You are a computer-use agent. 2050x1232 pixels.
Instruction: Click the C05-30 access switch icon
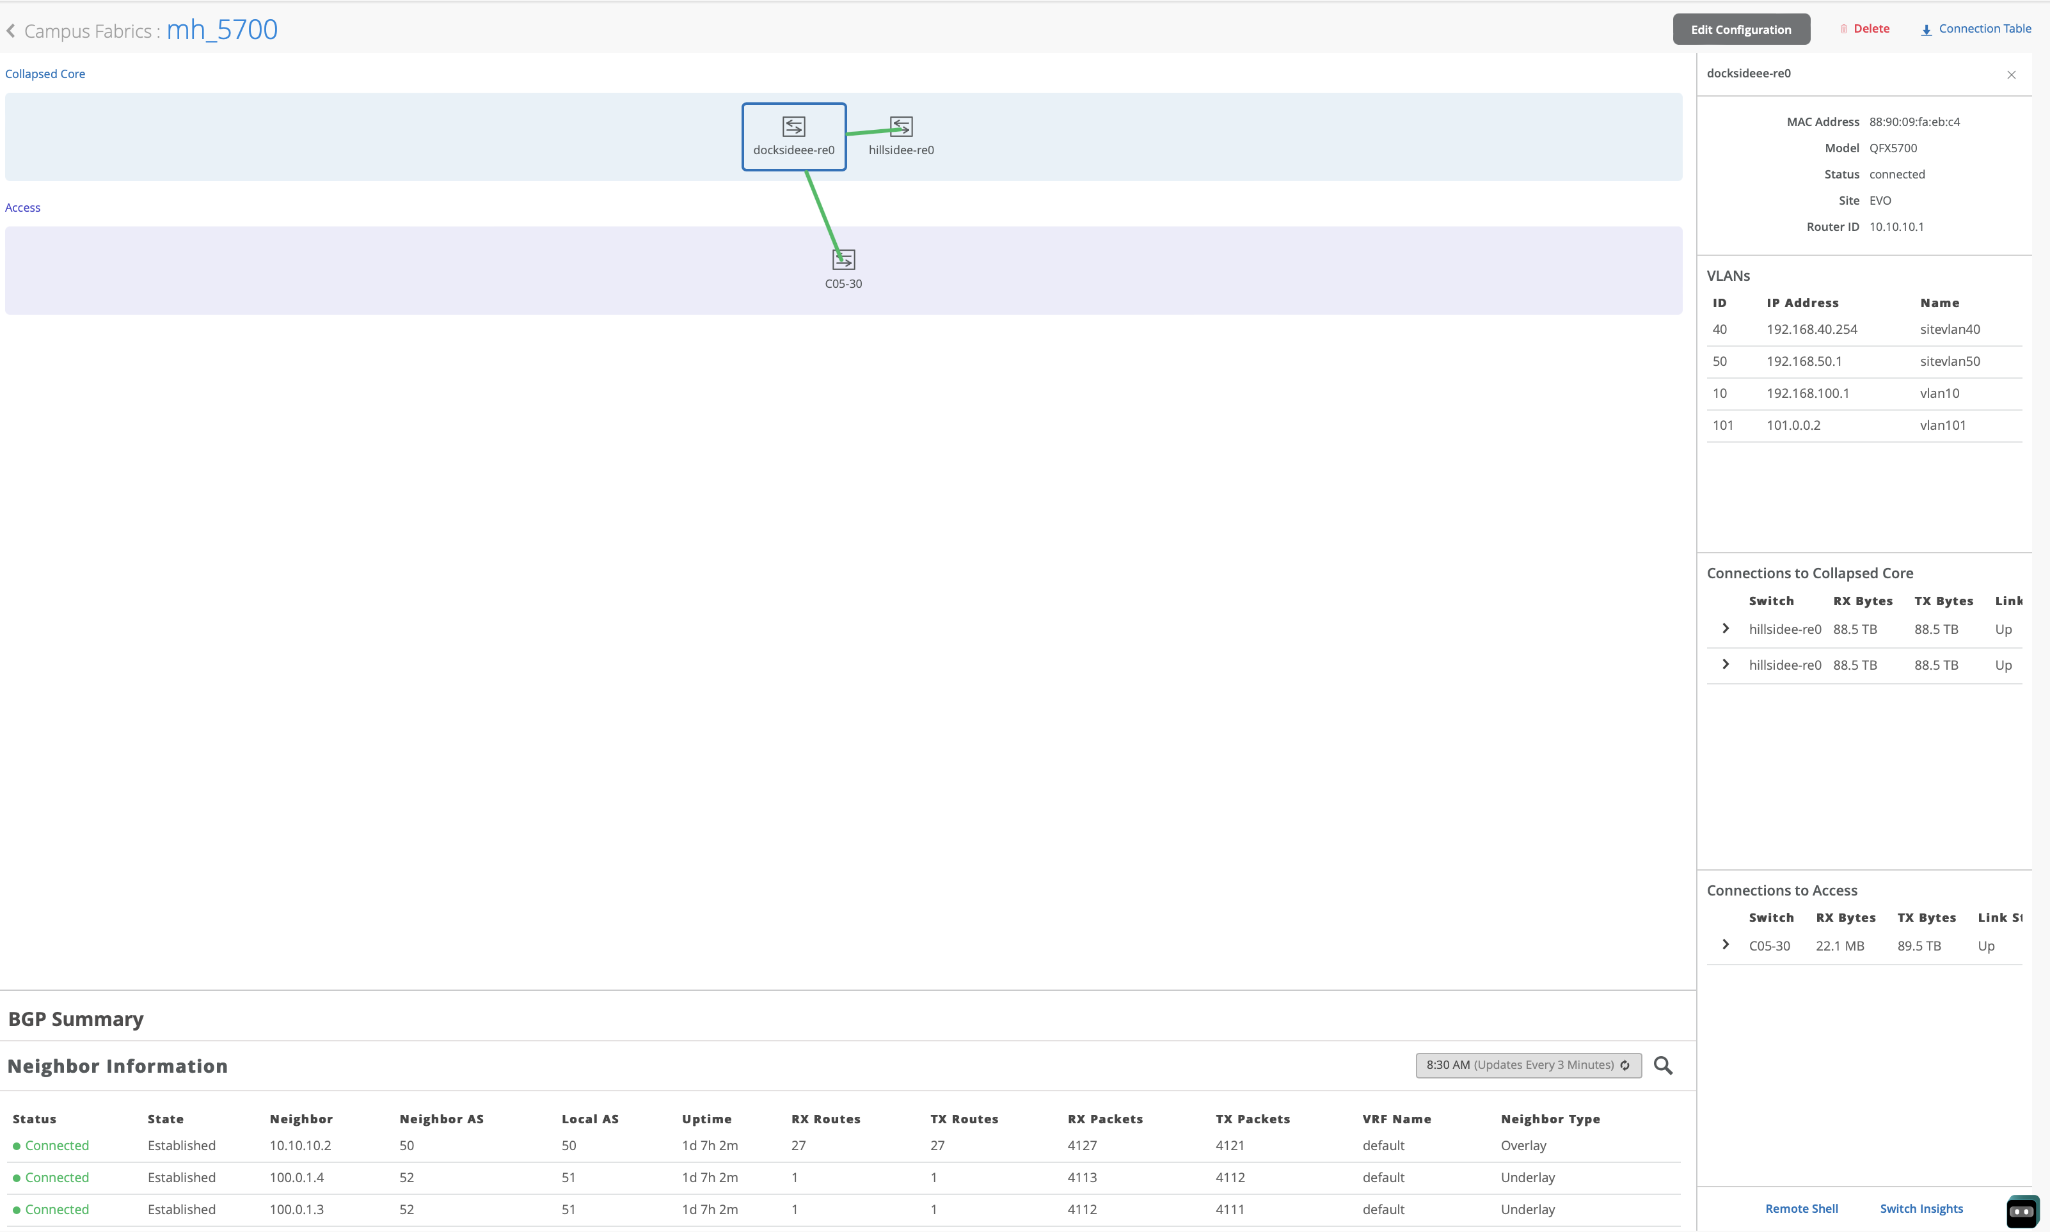(x=843, y=260)
